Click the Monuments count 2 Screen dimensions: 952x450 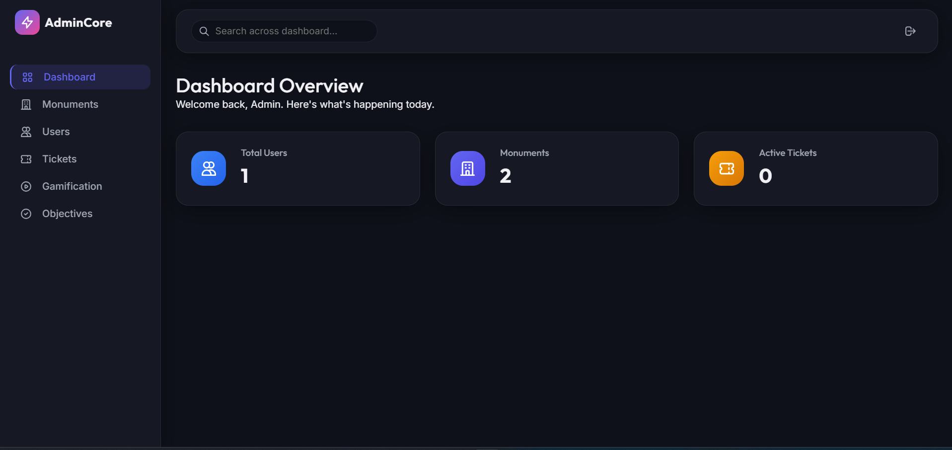click(x=506, y=176)
